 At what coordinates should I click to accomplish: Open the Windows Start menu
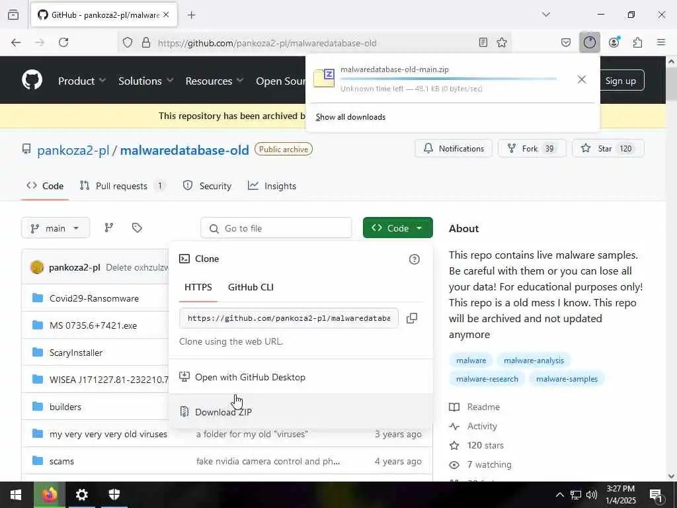pyautogui.click(x=16, y=495)
